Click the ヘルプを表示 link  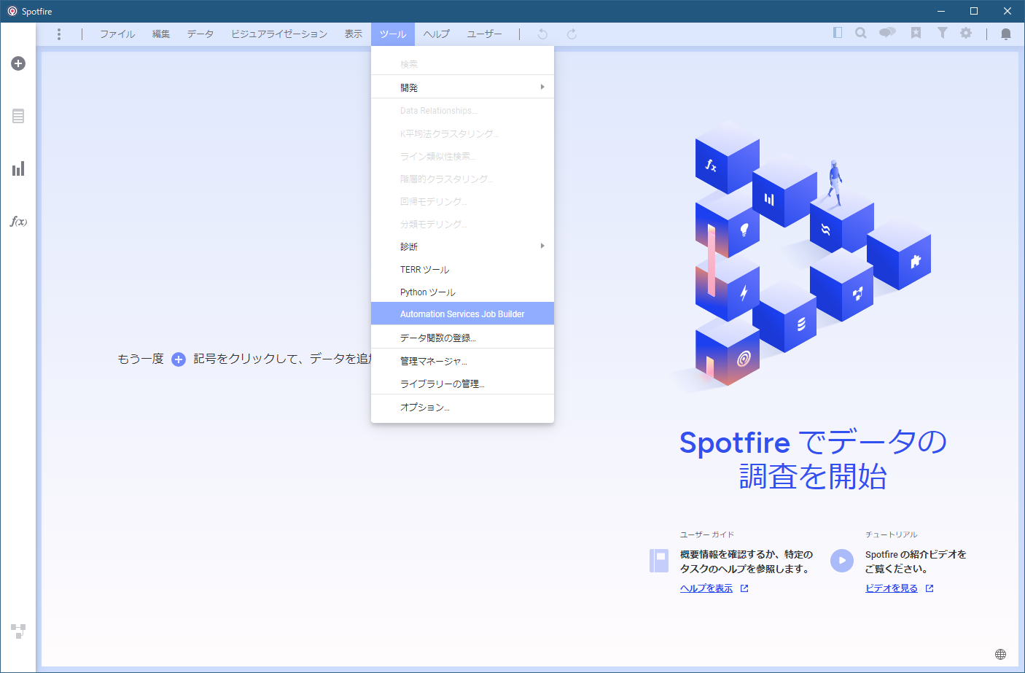coord(706,588)
